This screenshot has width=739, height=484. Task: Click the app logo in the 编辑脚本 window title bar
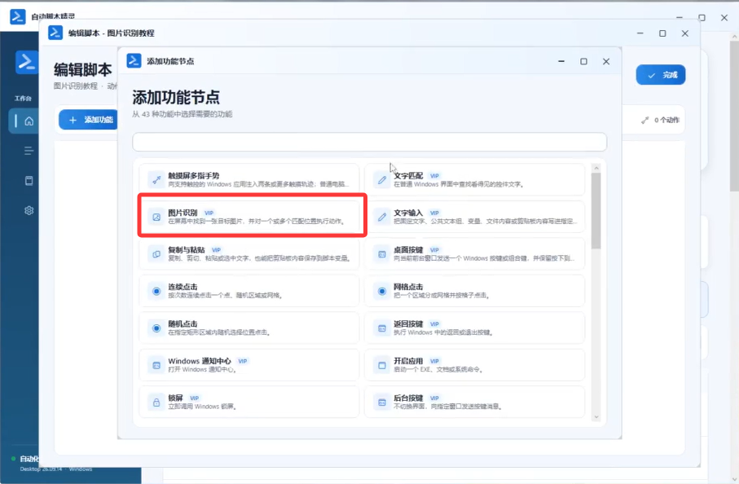55,33
